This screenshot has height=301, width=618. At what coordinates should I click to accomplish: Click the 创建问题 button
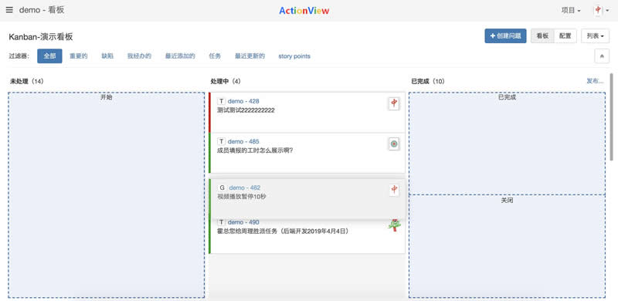(505, 36)
